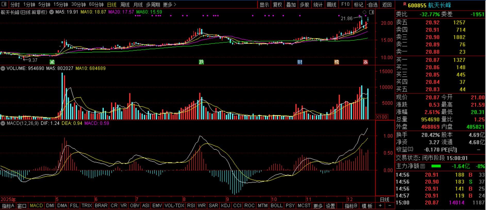Click the orange 榜 marker on the chart
The image size is (486, 210).
coord(337,62)
